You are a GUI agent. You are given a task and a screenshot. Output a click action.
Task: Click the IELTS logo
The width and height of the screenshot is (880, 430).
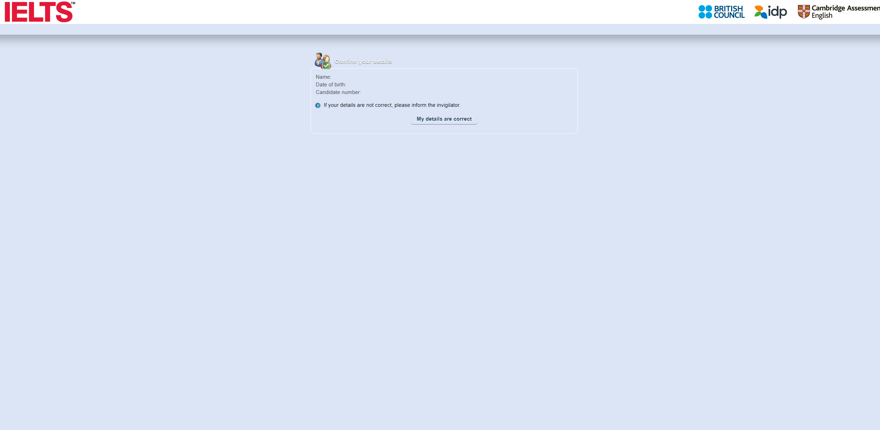coord(40,12)
